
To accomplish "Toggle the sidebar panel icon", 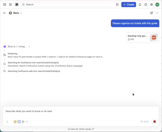I will pos(5,5).
